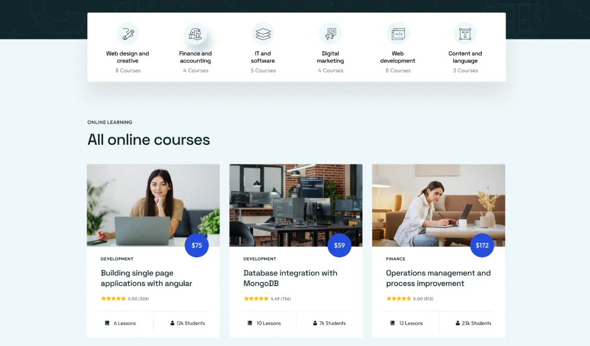Image resolution: width=590 pixels, height=346 pixels.
Task: Click the book icon beside 6 Lessons
Action: (107, 323)
